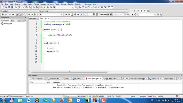Click the yellow Build gear icon
Screen dimensions: 183x103
point(41,7)
